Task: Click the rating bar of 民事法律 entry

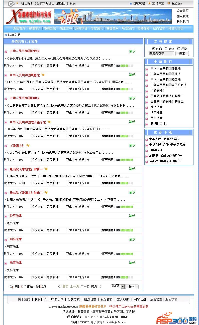Action: coord(125,277)
